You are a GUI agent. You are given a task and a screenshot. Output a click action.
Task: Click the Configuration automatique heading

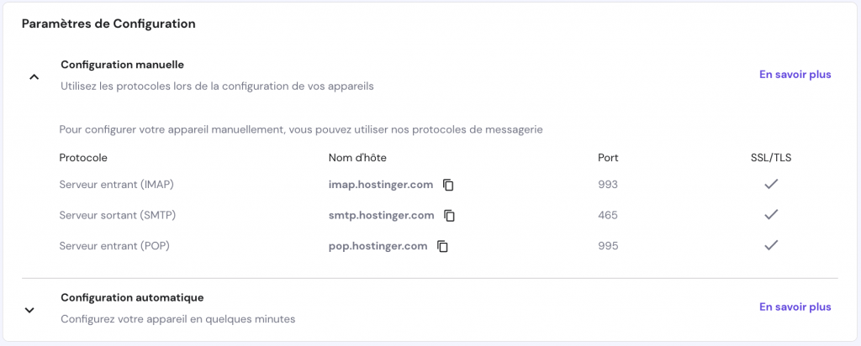pos(132,297)
